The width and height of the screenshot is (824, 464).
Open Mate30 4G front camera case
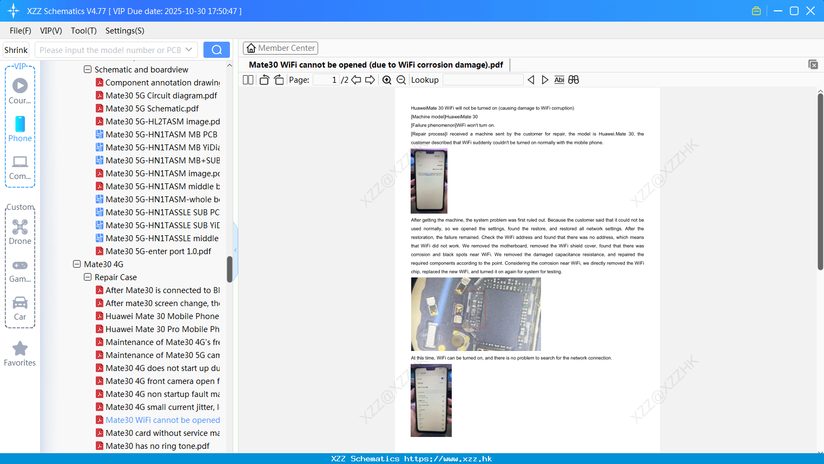pos(158,381)
